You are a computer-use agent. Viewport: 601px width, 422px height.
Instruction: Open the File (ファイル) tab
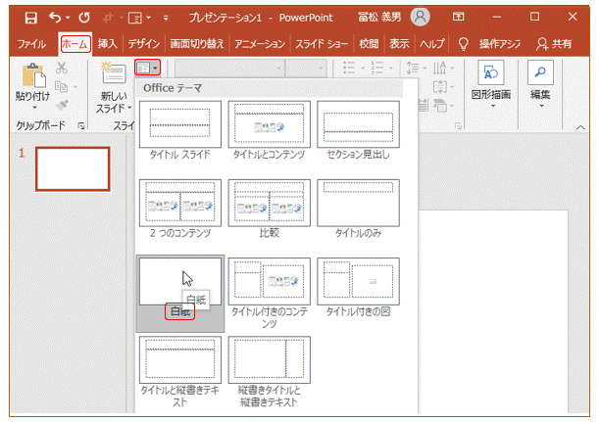click(31, 44)
